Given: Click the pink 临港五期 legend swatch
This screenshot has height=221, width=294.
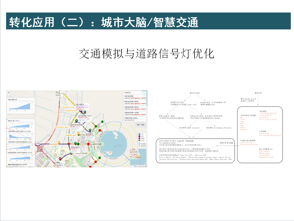Looking at the screenshot, I should point(139,146).
